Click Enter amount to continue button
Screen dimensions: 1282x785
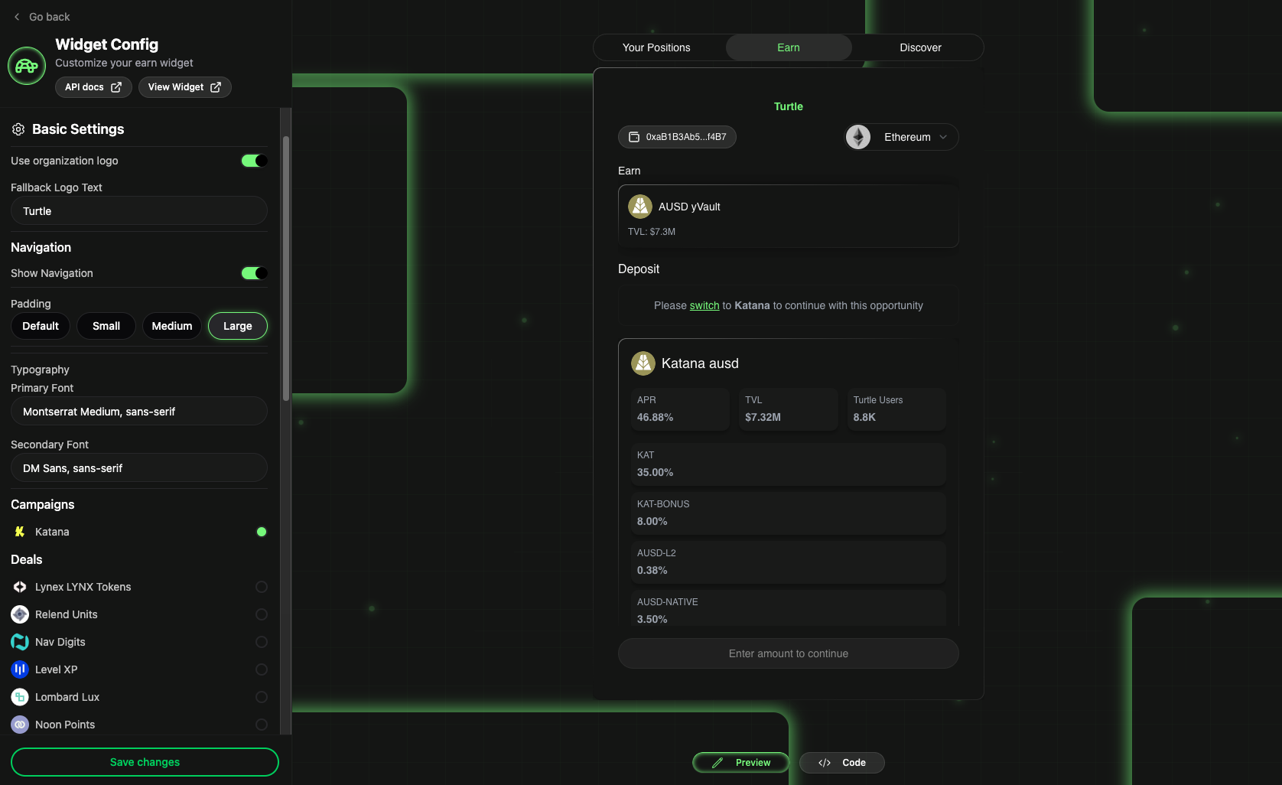[788, 653]
